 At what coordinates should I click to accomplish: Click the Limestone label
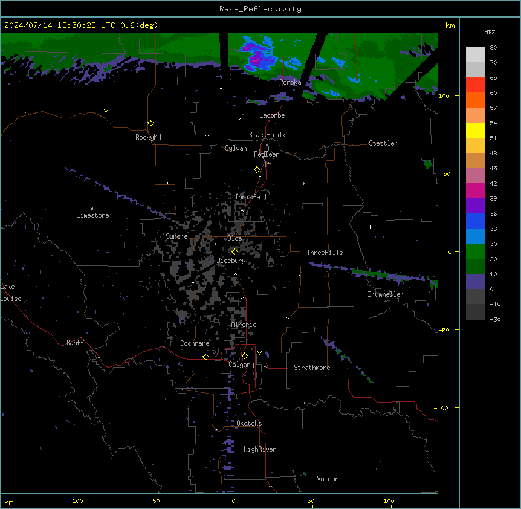click(x=92, y=215)
